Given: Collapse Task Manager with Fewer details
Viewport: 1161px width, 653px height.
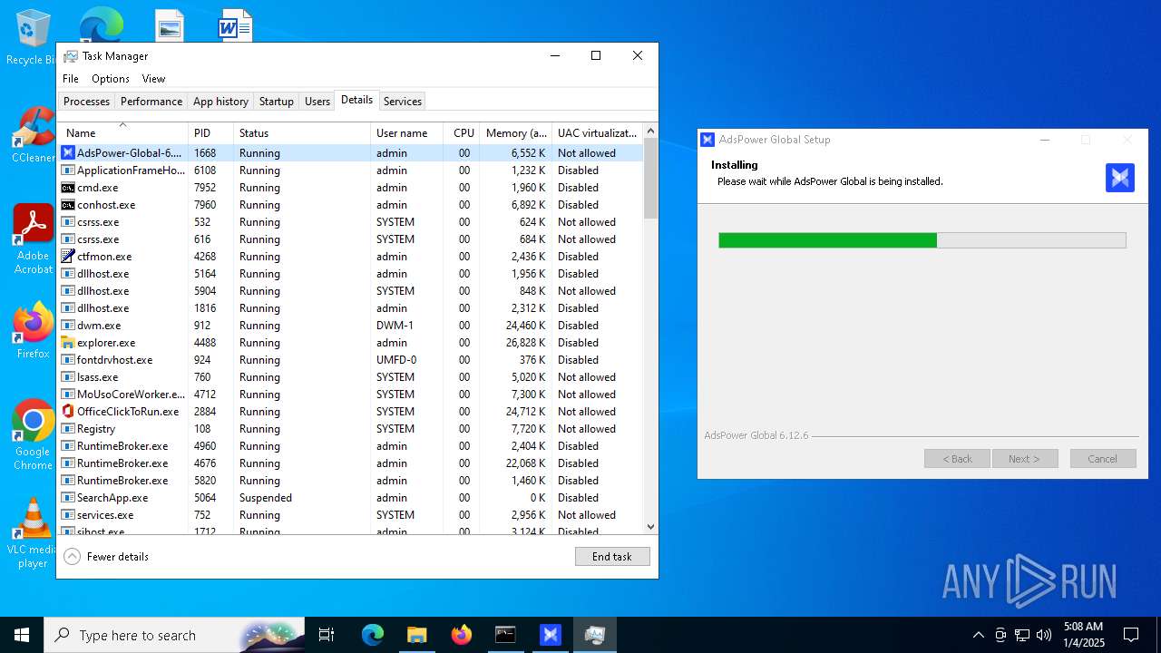Looking at the screenshot, I should pyautogui.click(x=106, y=557).
